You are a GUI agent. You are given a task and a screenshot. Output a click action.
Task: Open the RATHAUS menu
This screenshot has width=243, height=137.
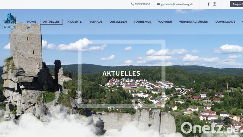pos(96,22)
